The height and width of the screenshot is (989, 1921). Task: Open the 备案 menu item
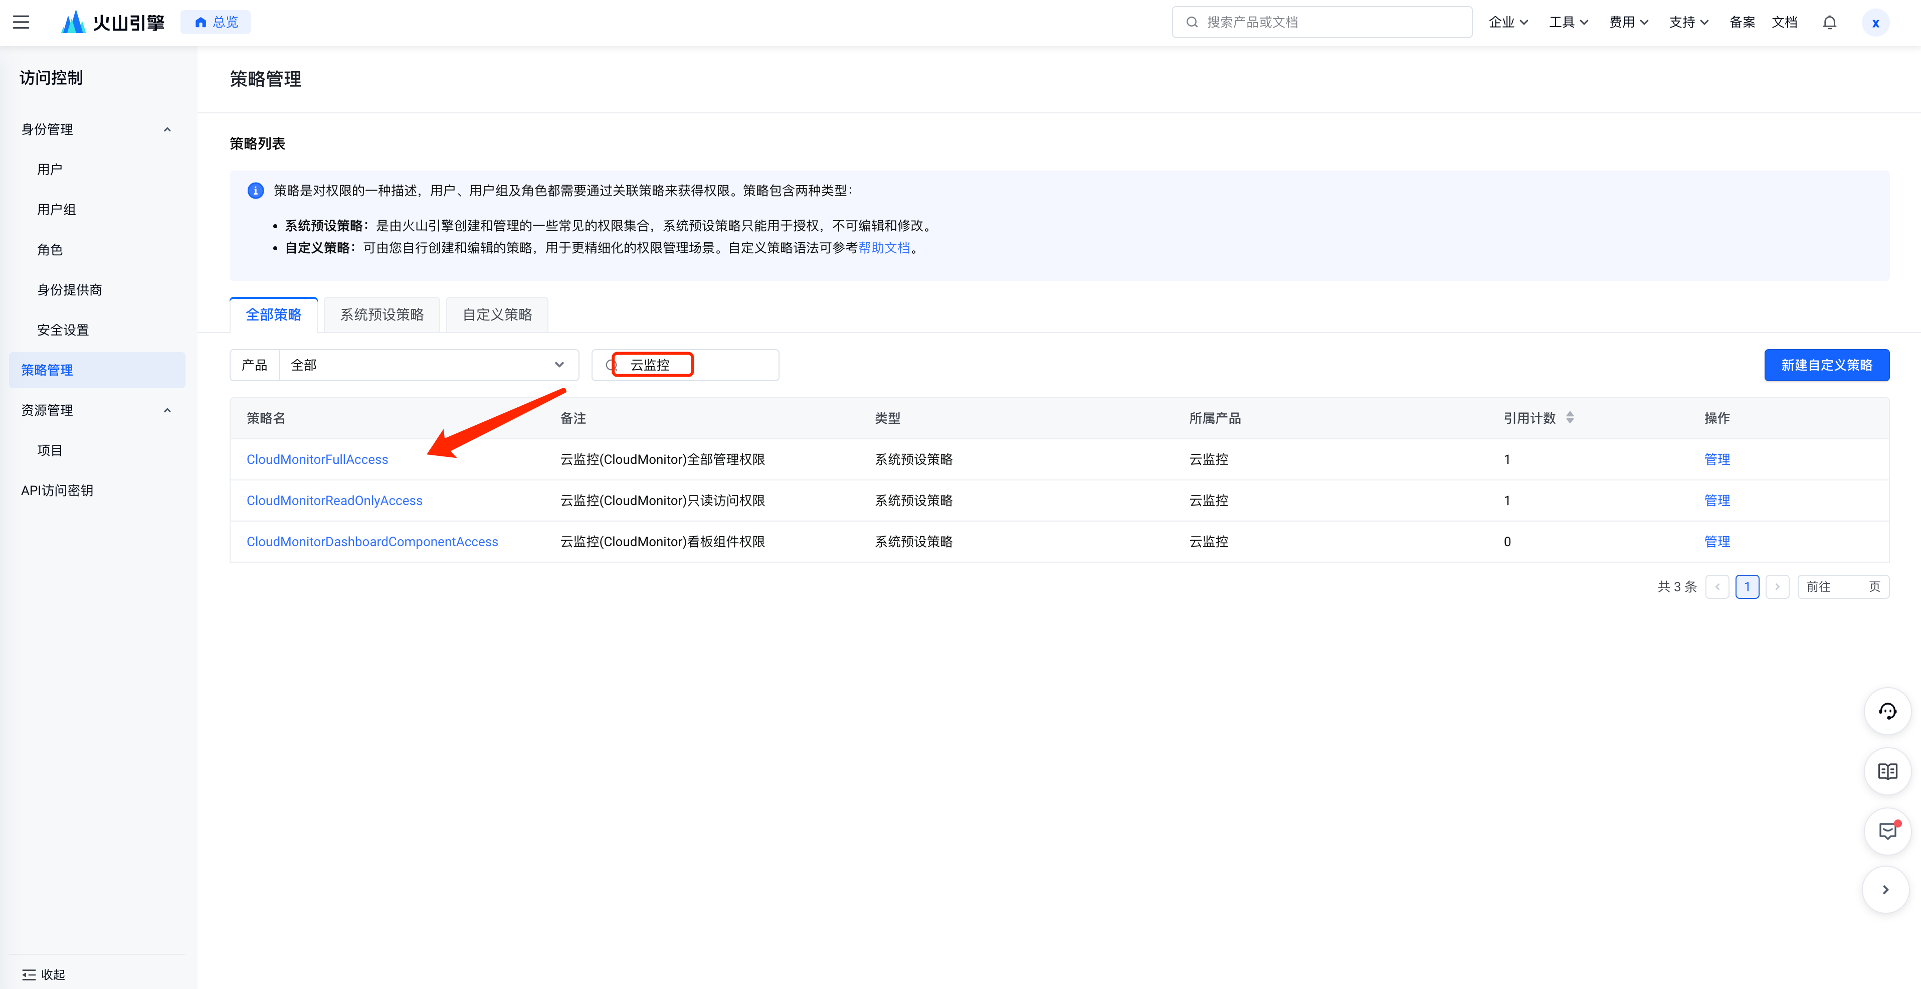pos(1742,23)
